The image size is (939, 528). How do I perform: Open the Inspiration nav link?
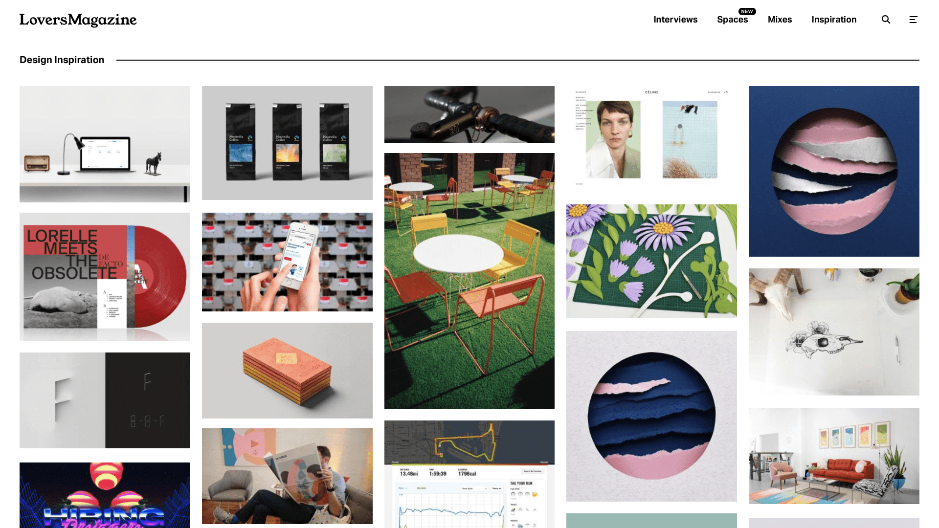(x=834, y=20)
